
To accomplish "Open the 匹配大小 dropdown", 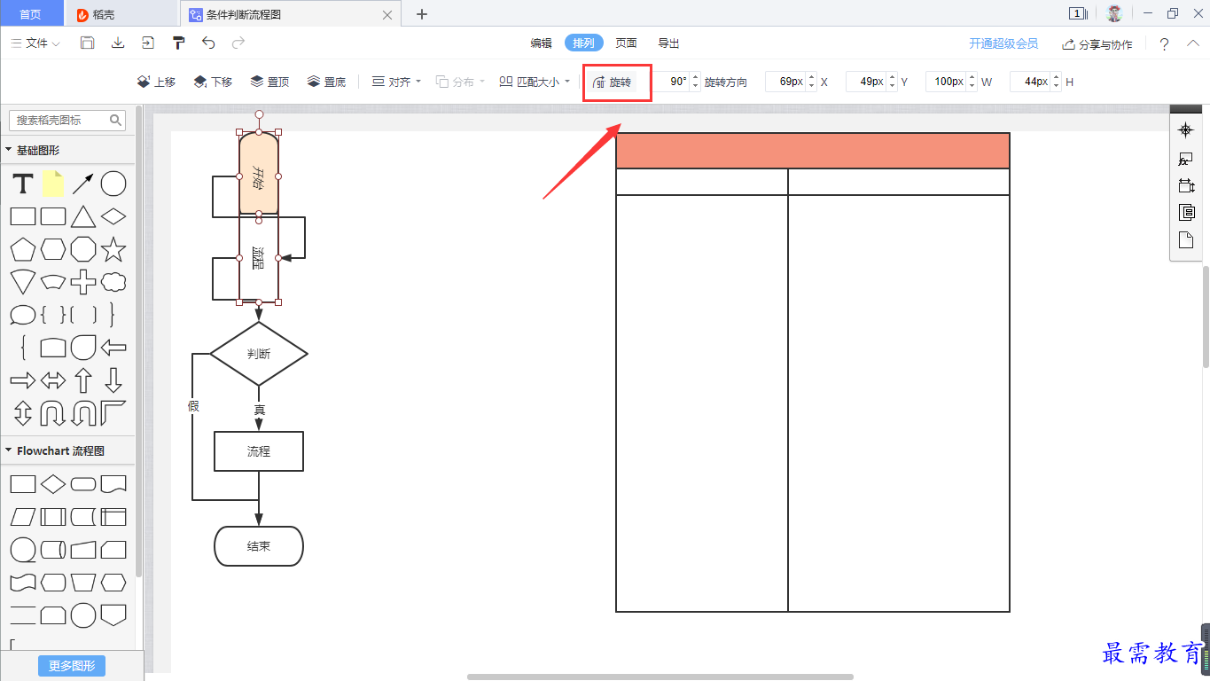I will pos(535,82).
